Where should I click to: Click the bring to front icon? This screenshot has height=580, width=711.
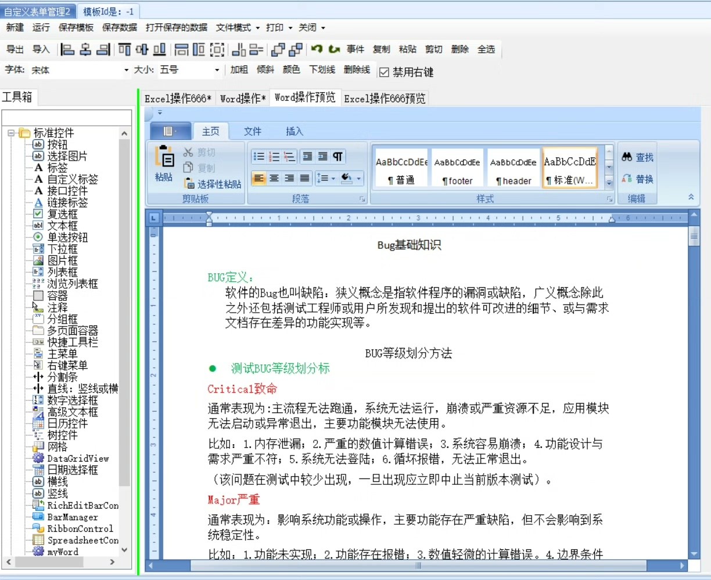(x=278, y=49)
